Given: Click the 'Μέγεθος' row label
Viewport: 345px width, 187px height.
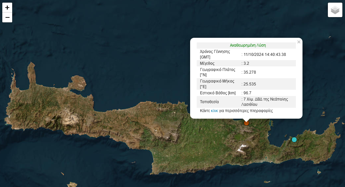Looking at the screenshot, I should click(x=207, y=63).
